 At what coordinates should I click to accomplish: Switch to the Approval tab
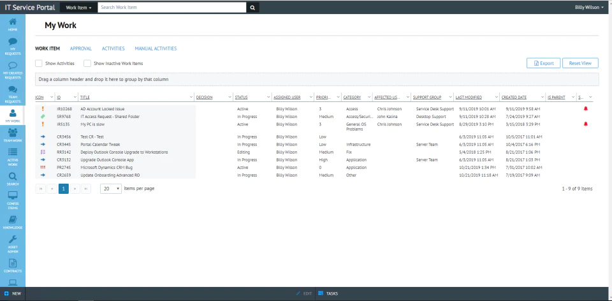click(x=81, y=49)
